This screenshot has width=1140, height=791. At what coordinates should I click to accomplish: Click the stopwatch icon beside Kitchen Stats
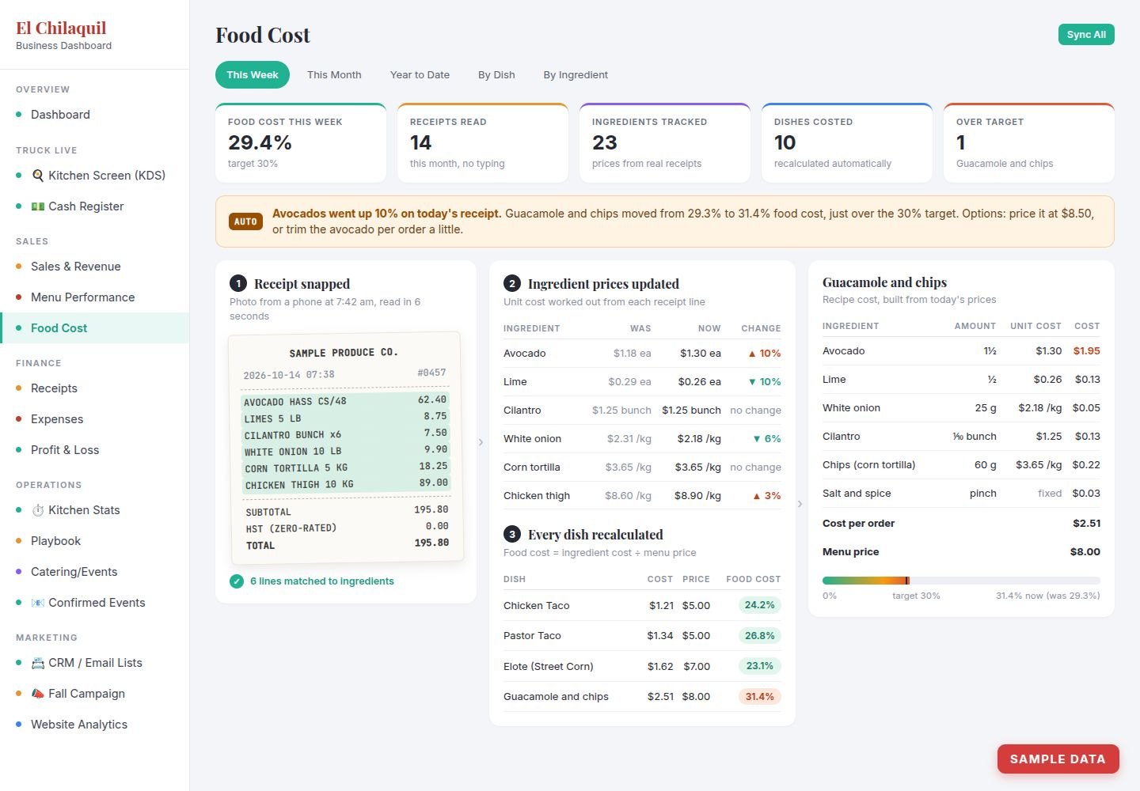pos(37,510)
